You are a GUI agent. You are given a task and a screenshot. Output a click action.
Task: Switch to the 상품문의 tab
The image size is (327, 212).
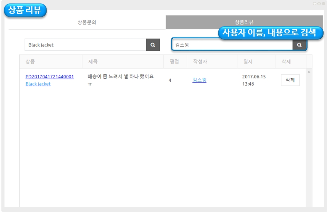click(x=87, y=22)
